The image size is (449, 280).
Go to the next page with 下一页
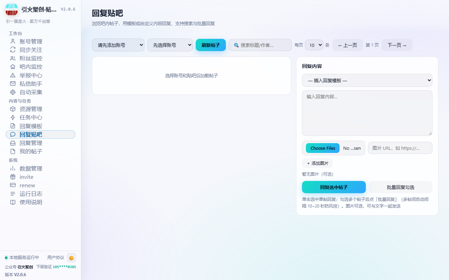397,45
